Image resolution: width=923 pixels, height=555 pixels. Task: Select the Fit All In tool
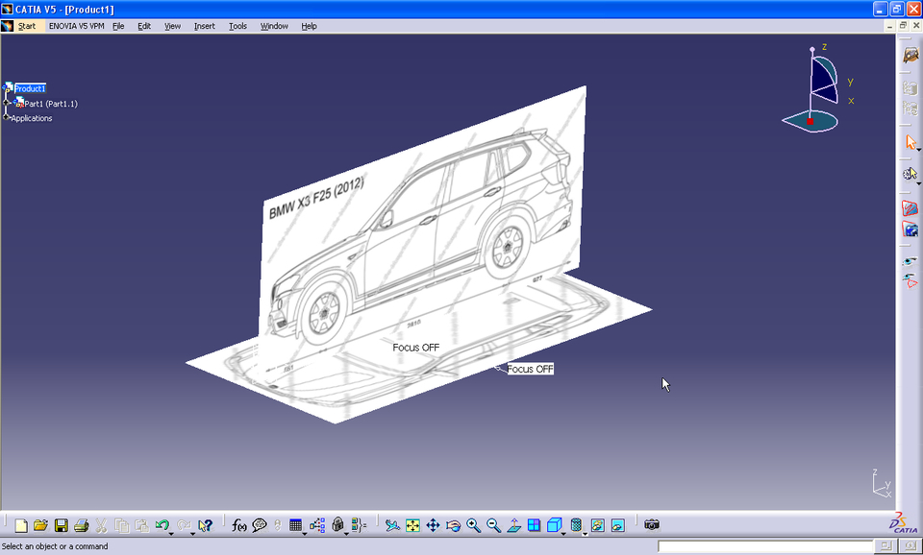coord(412,525)
